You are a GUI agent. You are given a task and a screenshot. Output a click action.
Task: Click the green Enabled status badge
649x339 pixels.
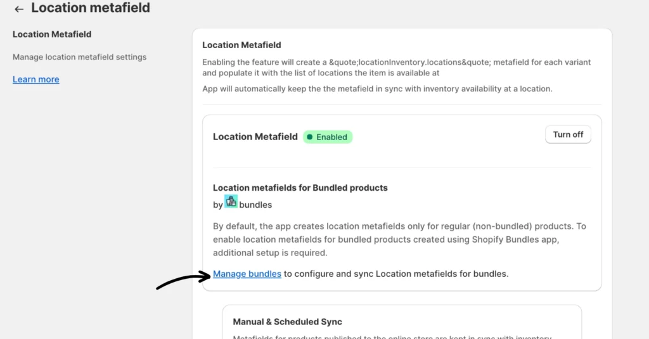tap(328, 137)
